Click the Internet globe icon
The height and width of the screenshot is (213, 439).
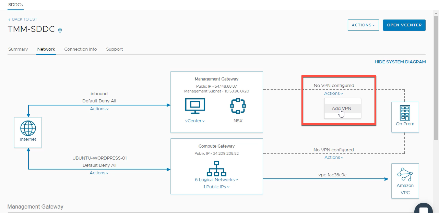click(x=28, y=129)
